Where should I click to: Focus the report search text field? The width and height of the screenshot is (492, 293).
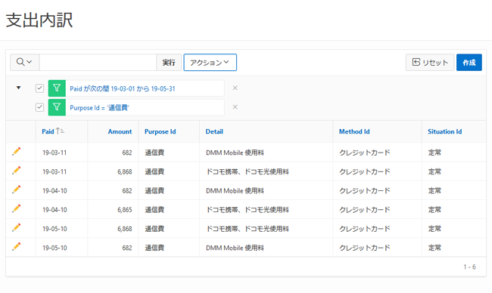click(98, 62)
